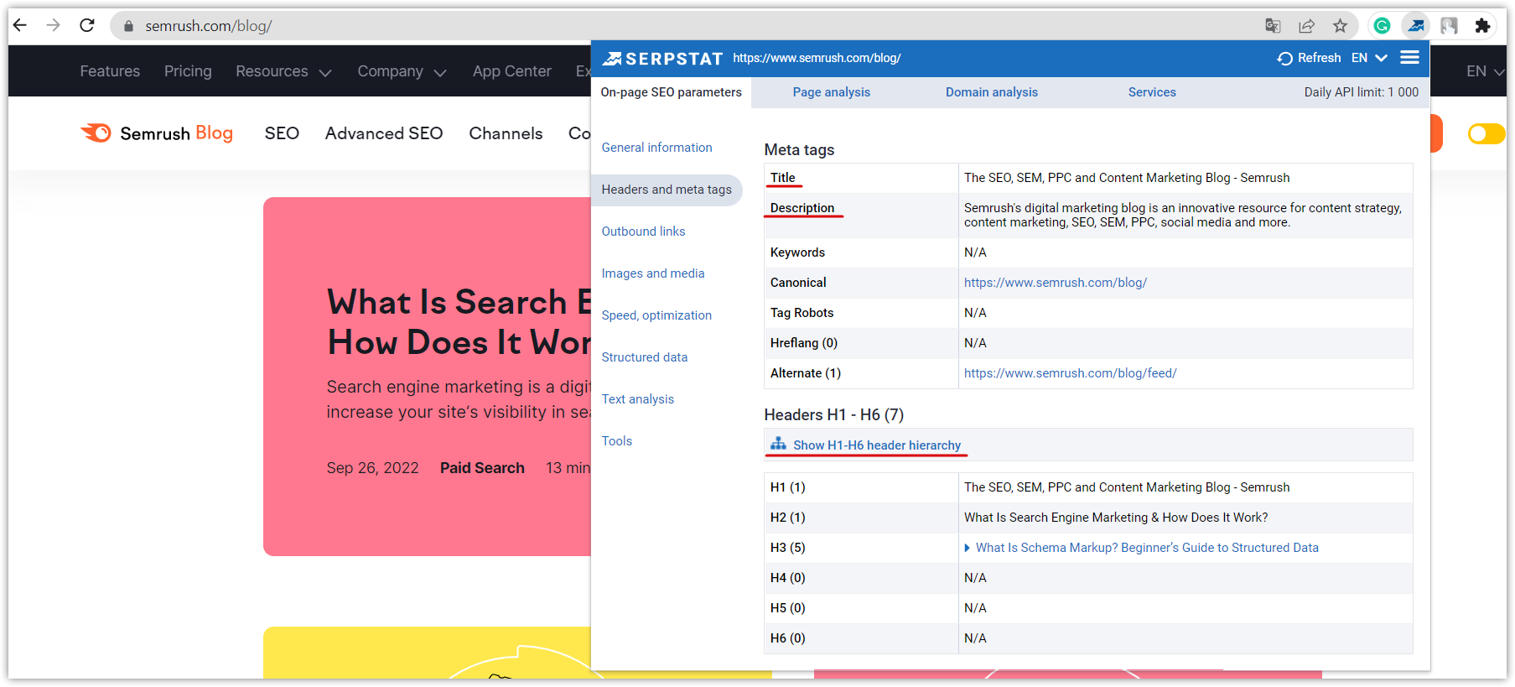This screenshot has width=1515, height=687.
Task: Expand the H3 header list triangle
Action: click(968, 548)
